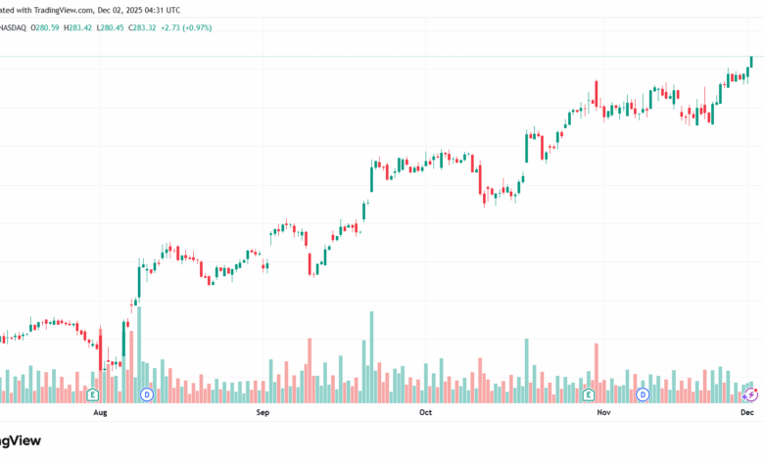Click the NASDAQ exchange label in the legend
Screen dimensions: 764x460
pos(13,27)
